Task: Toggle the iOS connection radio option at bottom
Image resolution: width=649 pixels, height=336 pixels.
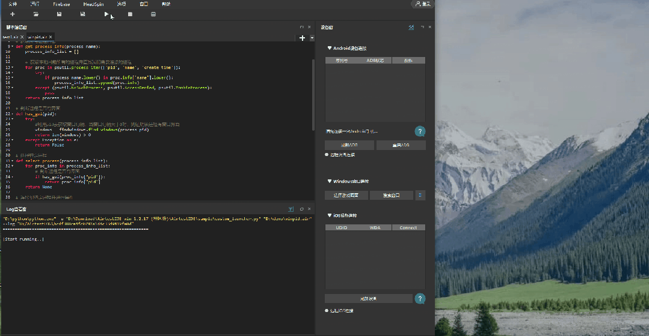Action: [327, 310]
